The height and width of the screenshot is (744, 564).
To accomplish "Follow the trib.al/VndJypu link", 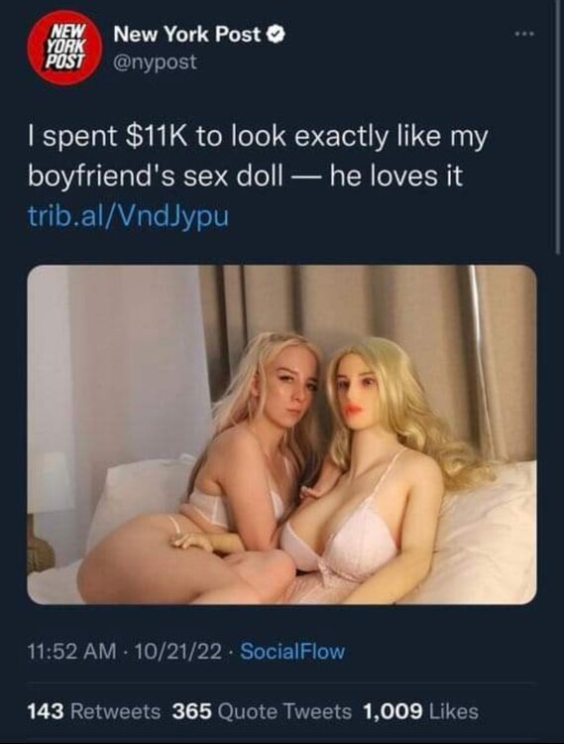I will pyautogui.click(x=129, y=216).
